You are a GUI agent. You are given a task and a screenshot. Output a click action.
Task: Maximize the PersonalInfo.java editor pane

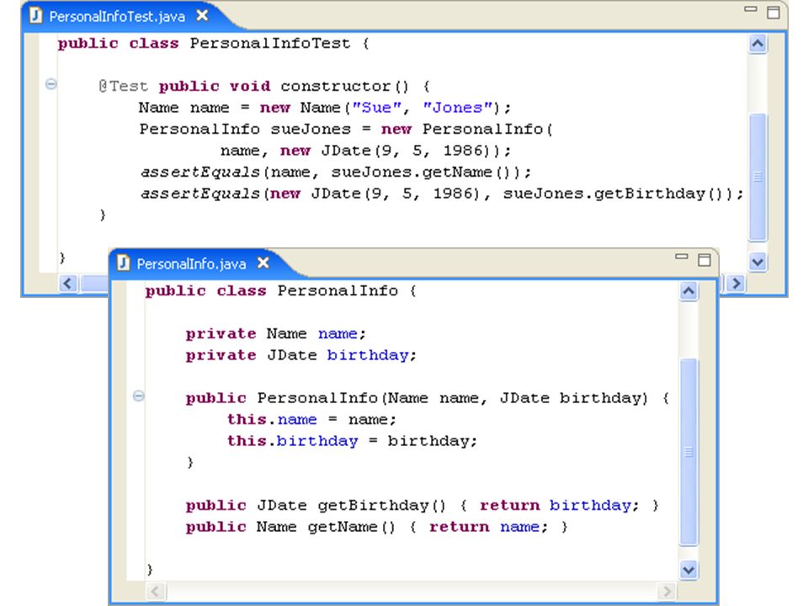[x=704, y=260]
